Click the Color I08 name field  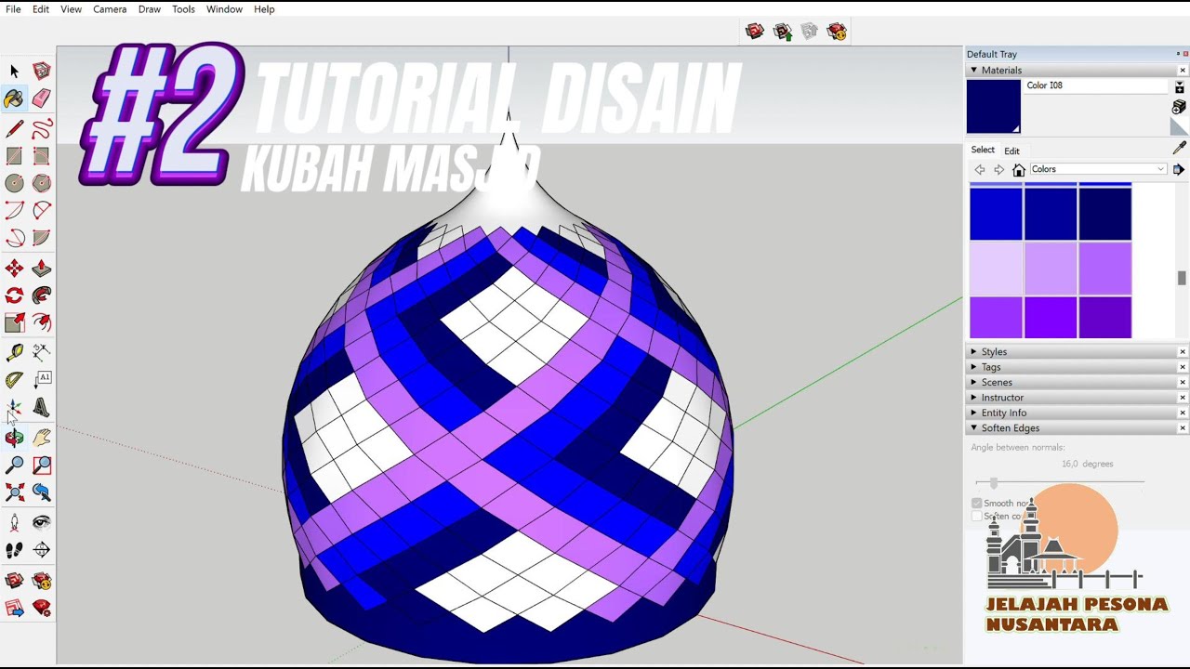[x=1095, y=85]
